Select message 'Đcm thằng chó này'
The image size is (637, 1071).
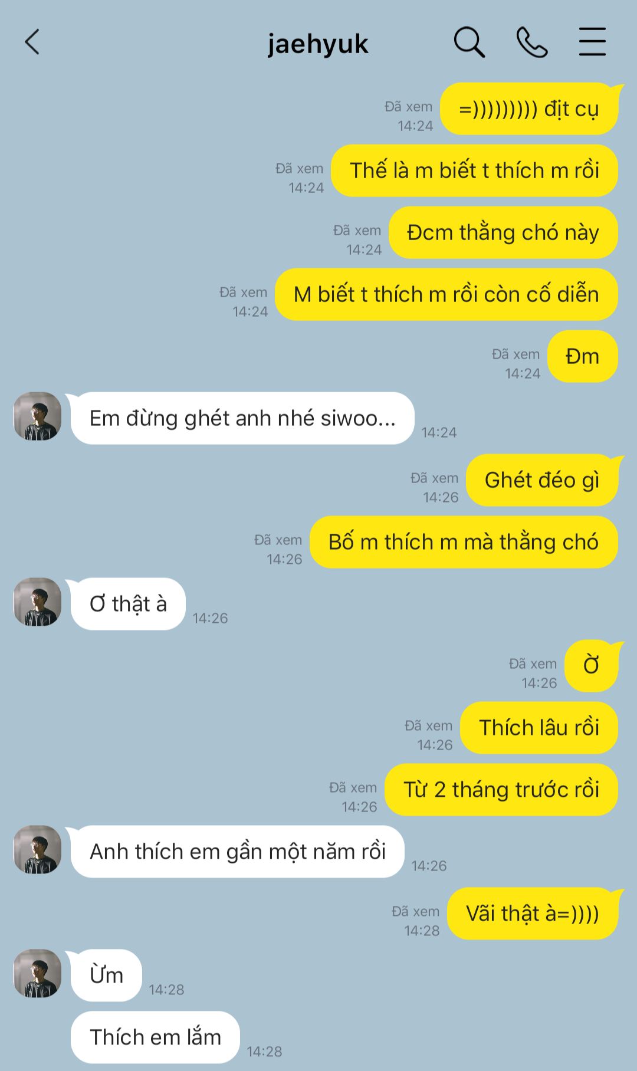point(503,232)
